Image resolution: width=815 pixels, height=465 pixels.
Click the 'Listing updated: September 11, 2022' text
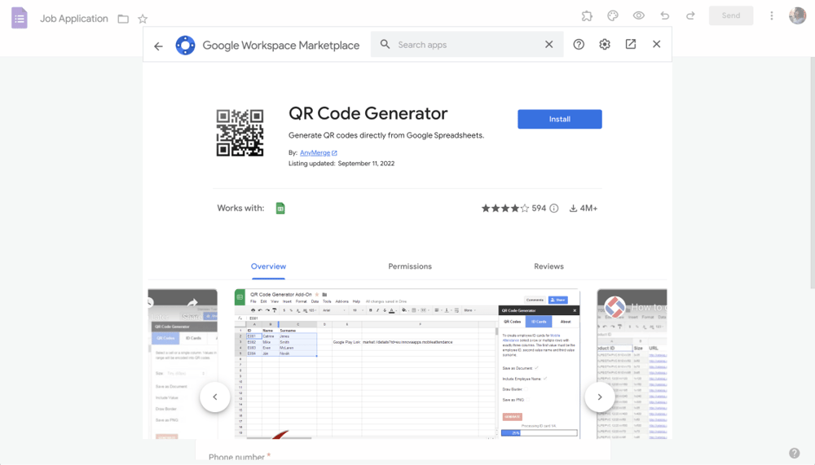[341, 163]
